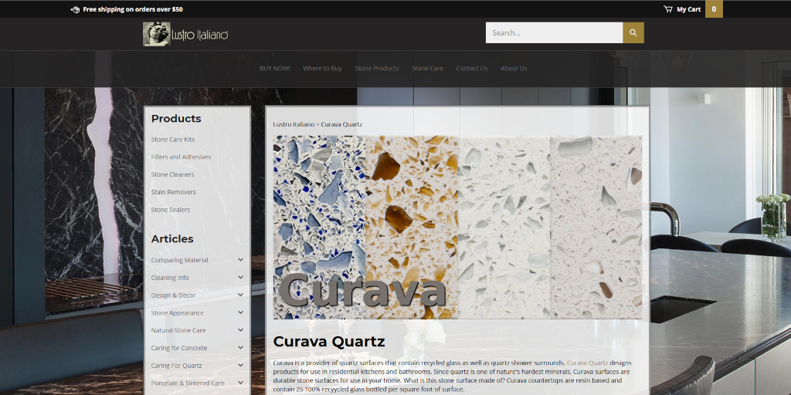
Task: Click the Lustro Italiano logo
Action: tap(185, 34)
